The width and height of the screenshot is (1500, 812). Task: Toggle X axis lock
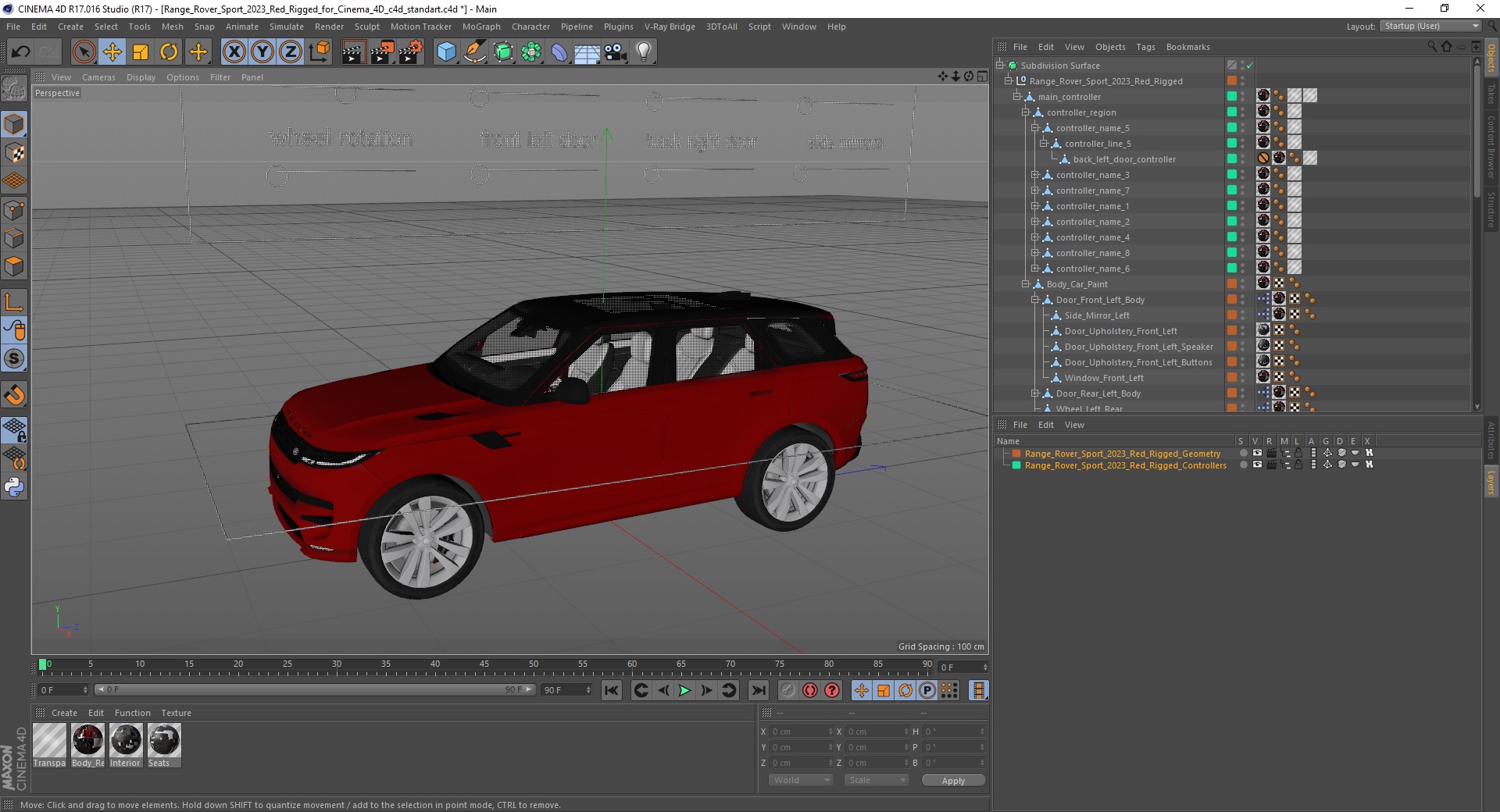pyautogui.click(x=234, y=52)
